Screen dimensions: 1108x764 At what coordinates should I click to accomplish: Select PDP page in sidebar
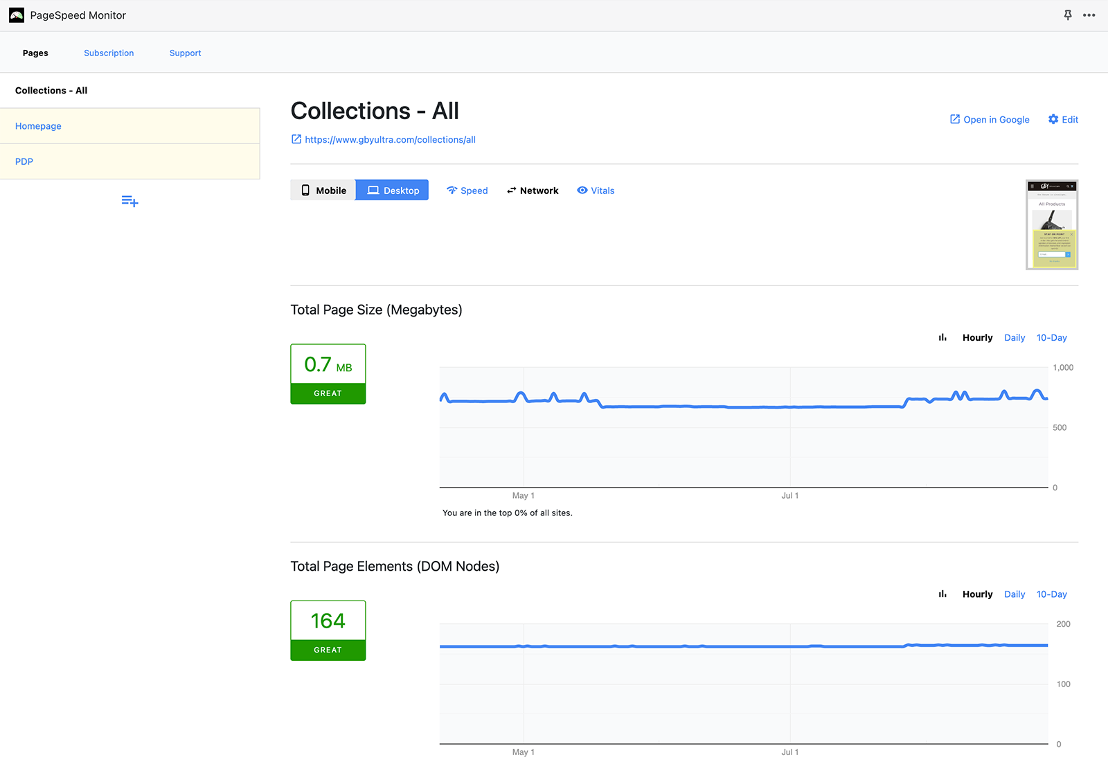point(24,161)
